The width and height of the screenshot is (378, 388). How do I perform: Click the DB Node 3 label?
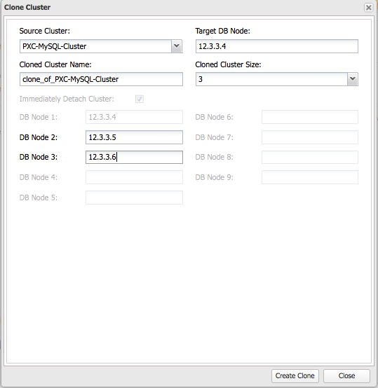(x=39, y=157)
